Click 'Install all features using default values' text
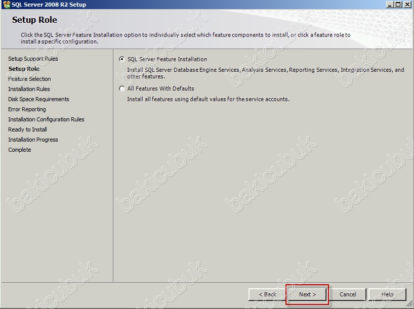 click(x=209, y=99)
